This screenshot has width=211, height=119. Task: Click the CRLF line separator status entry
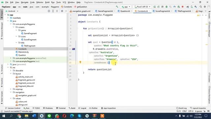184,111
